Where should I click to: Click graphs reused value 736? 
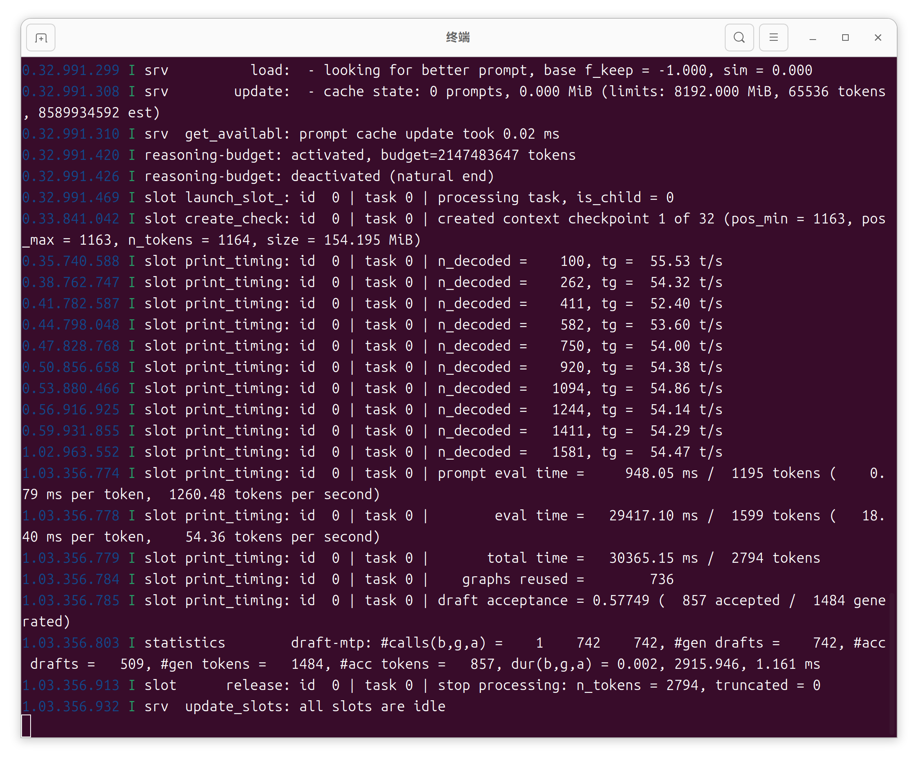click(x=662, y=580)
